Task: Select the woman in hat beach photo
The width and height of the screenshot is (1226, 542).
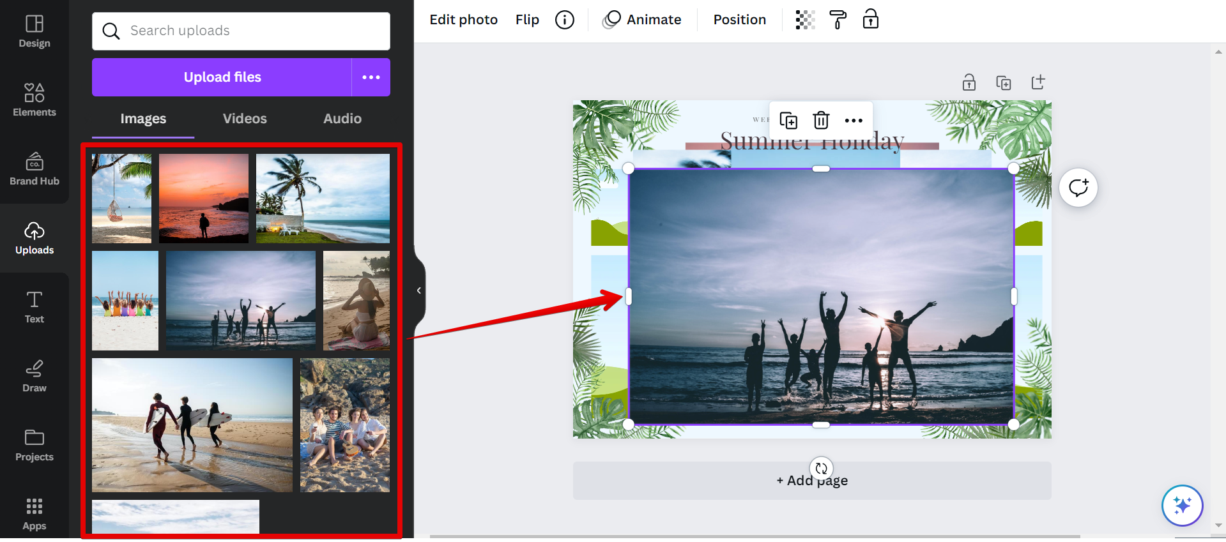Action: point(356,301)
